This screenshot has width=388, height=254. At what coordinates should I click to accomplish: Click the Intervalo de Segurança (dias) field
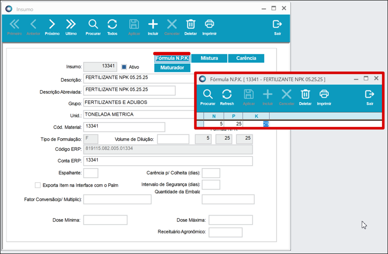point(211,184)
